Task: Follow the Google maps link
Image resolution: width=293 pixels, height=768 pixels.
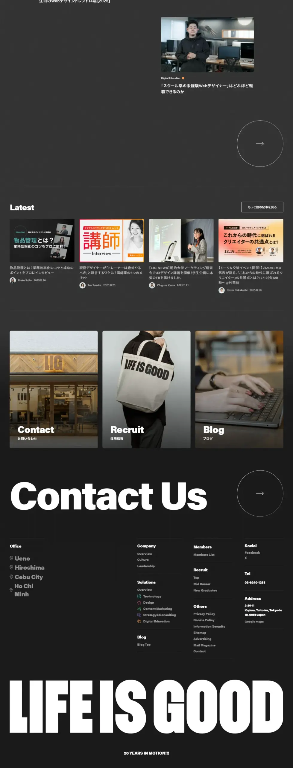Action: [254, 622]
